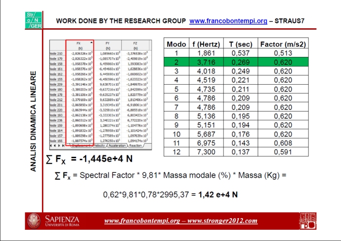Click the FX column sort arrow
This screenshot has width=341, height=241.
click(92, 42)
